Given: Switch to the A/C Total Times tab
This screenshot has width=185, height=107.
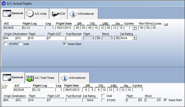Looking at the screenshot, I should click(42, 78).
